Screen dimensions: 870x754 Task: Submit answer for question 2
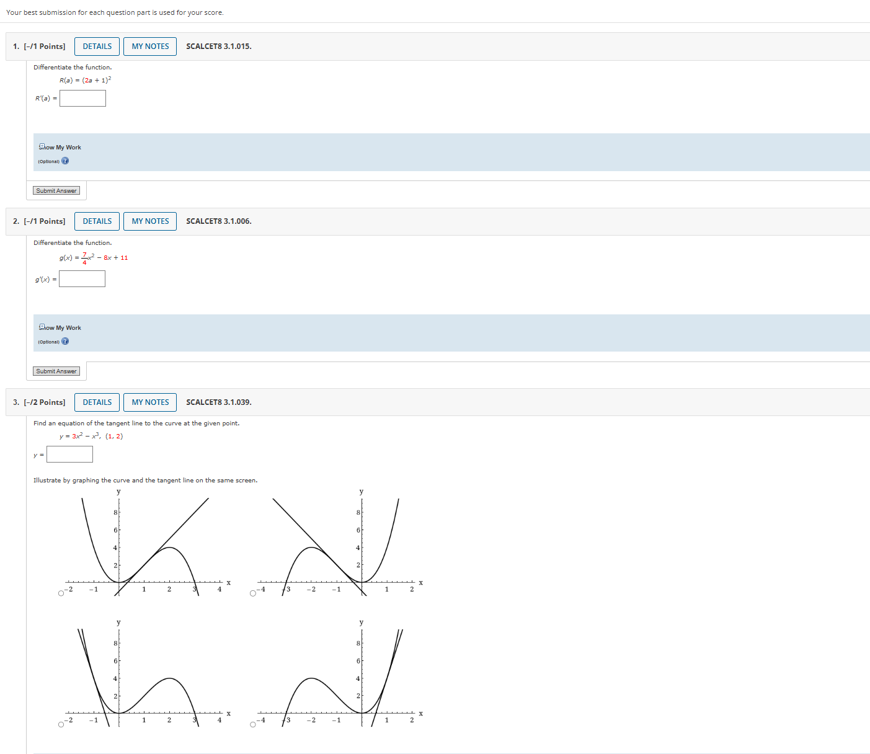56,371
